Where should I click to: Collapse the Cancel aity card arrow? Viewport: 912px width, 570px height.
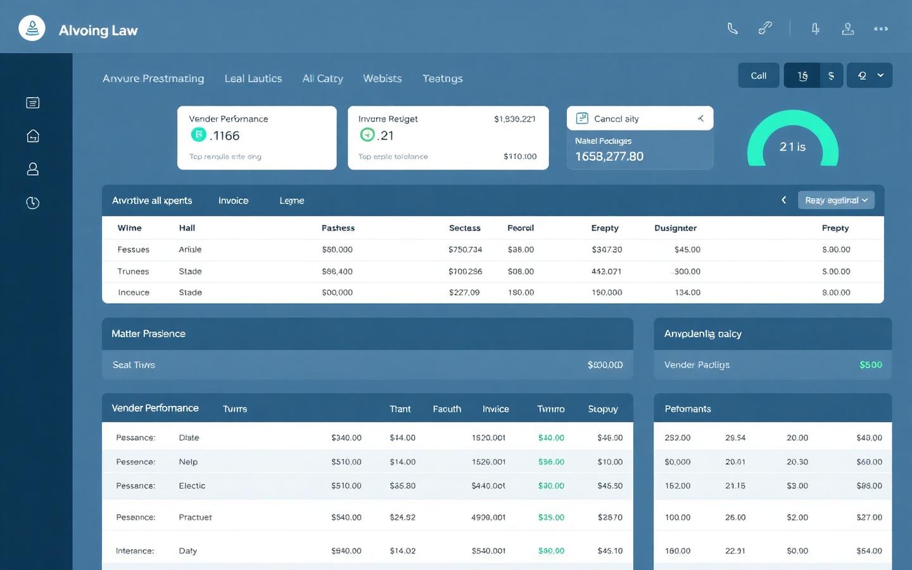[x=700, y=118]
